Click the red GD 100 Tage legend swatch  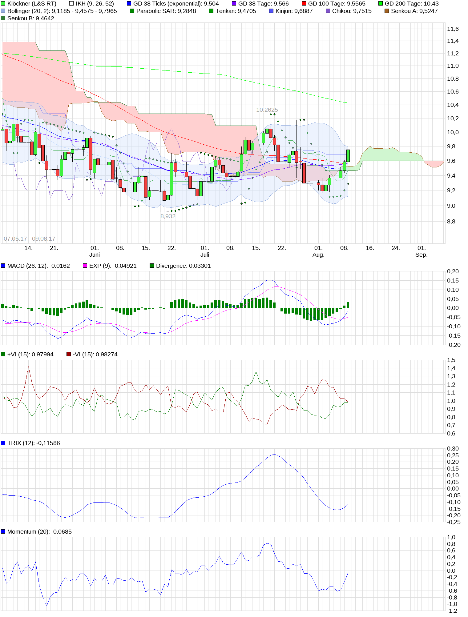point(304,4)
